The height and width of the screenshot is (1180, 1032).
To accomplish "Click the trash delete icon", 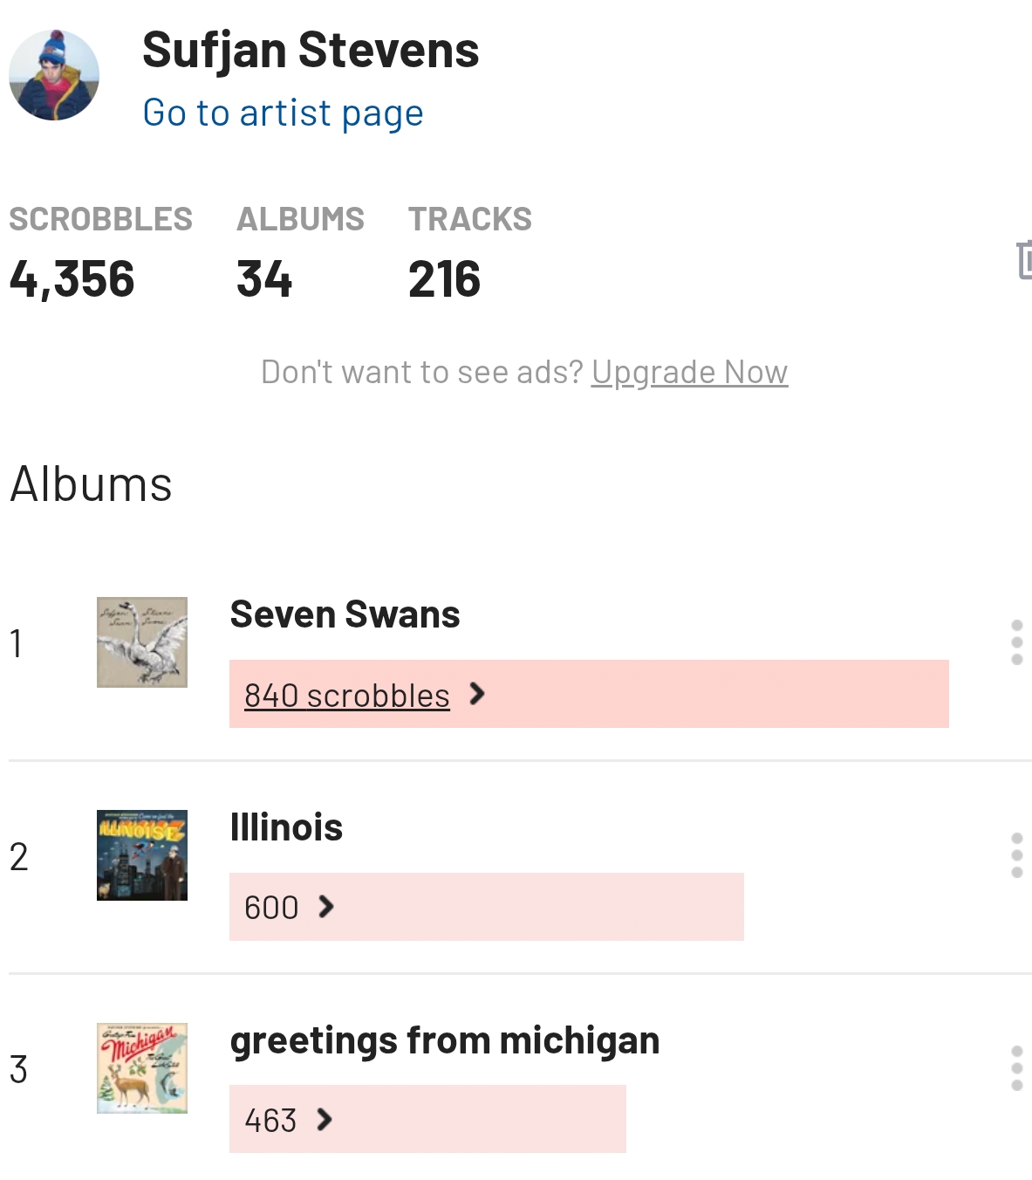I will 1023,260.
